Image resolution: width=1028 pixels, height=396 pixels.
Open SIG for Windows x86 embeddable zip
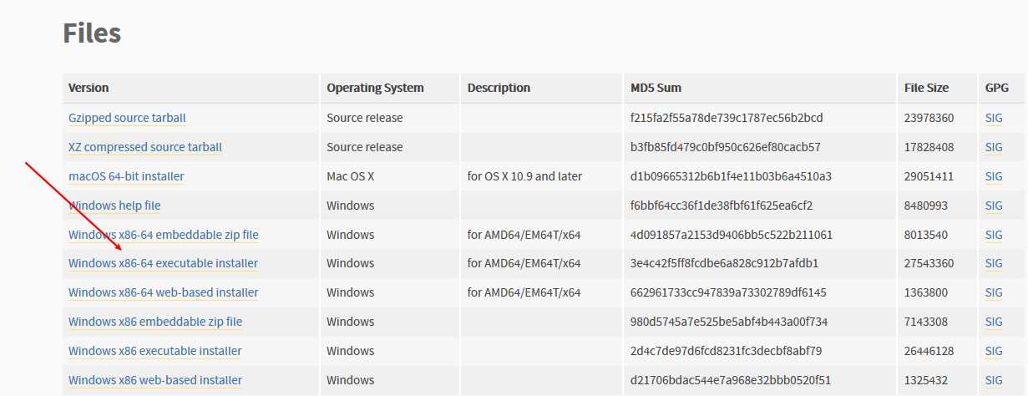click(x=994, y=322)
